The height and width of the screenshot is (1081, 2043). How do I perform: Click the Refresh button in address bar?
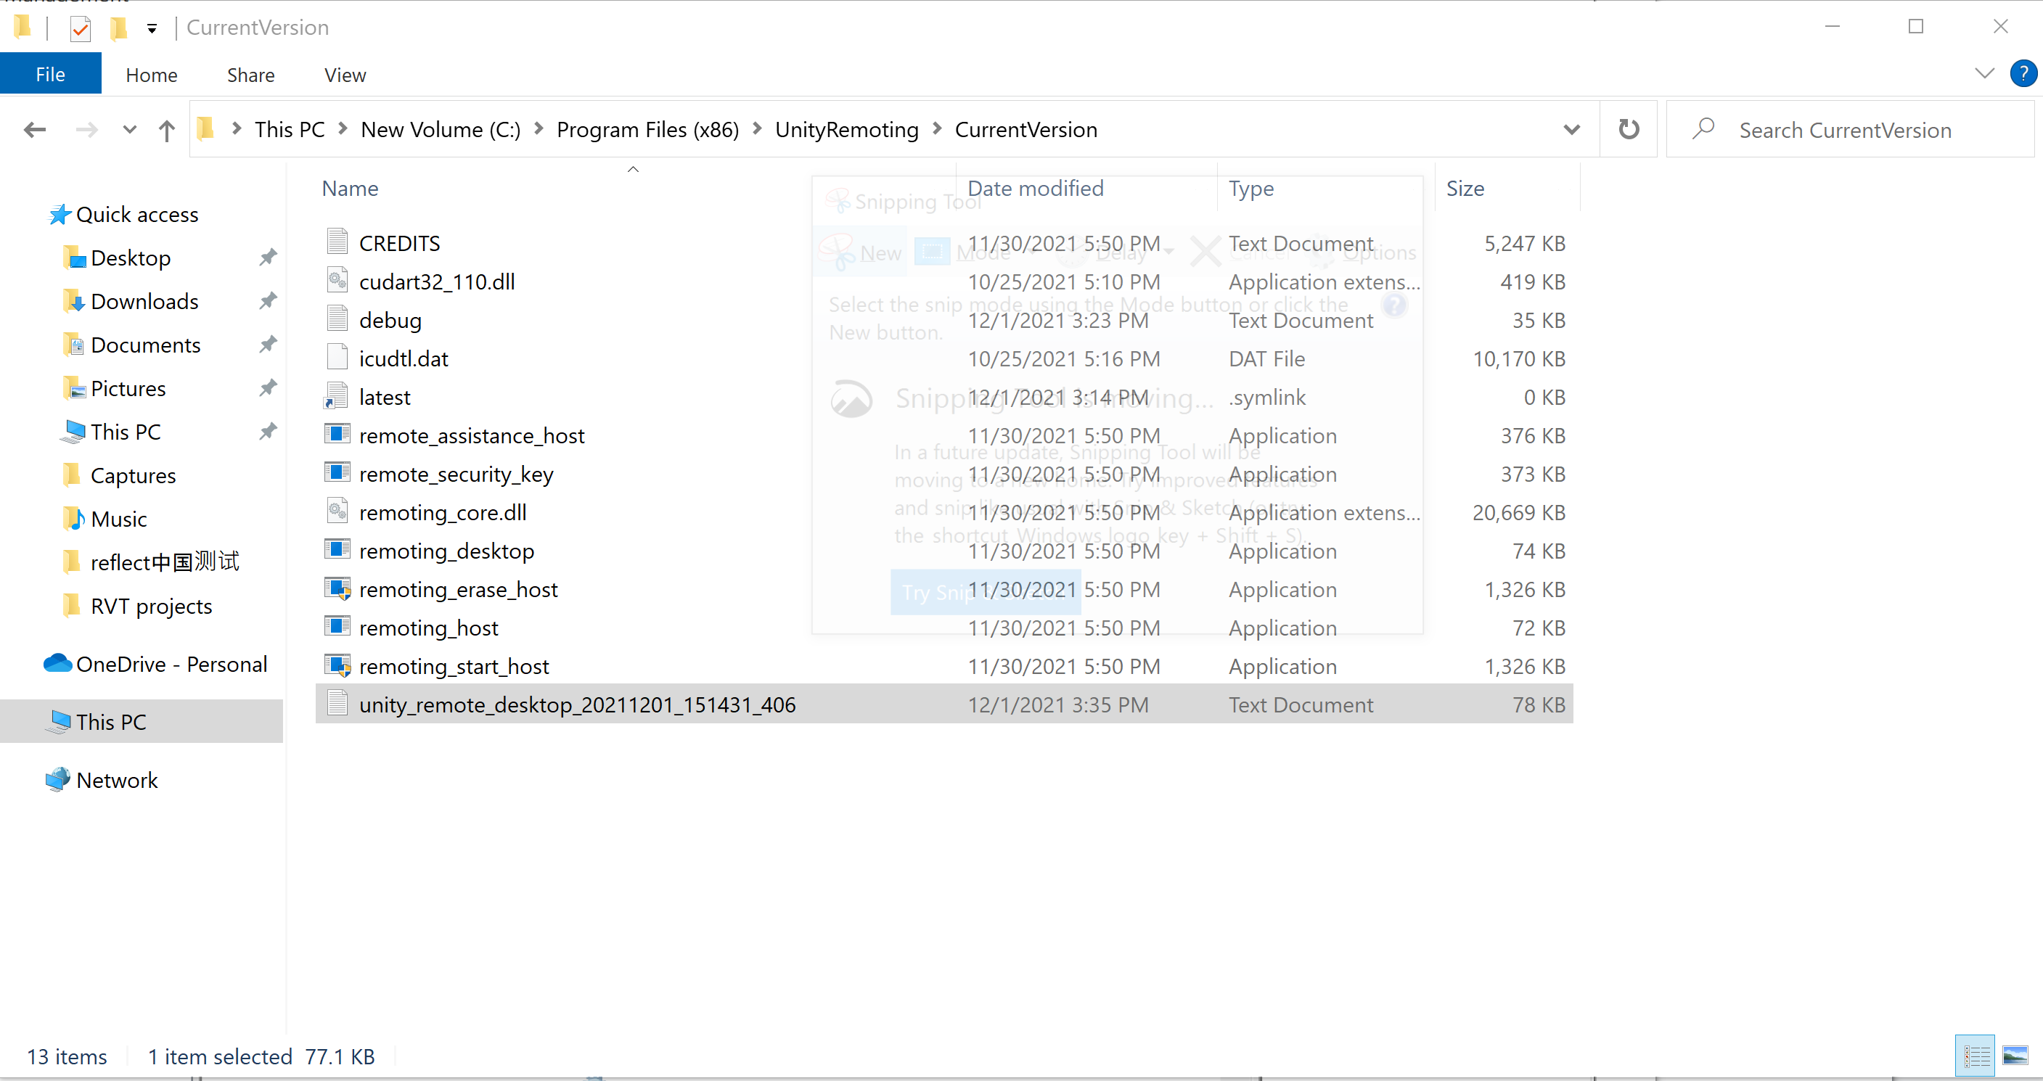tap(1628, 129)
